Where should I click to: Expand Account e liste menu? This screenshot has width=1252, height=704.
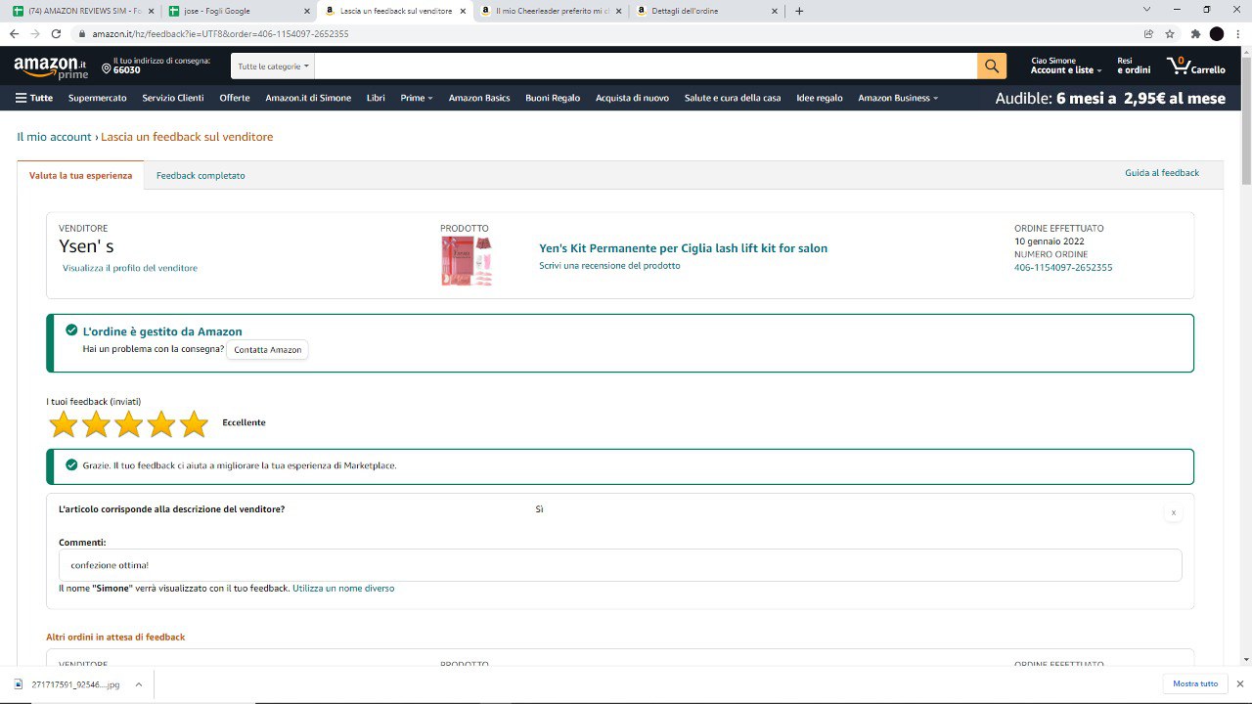tap(1066, 66)
